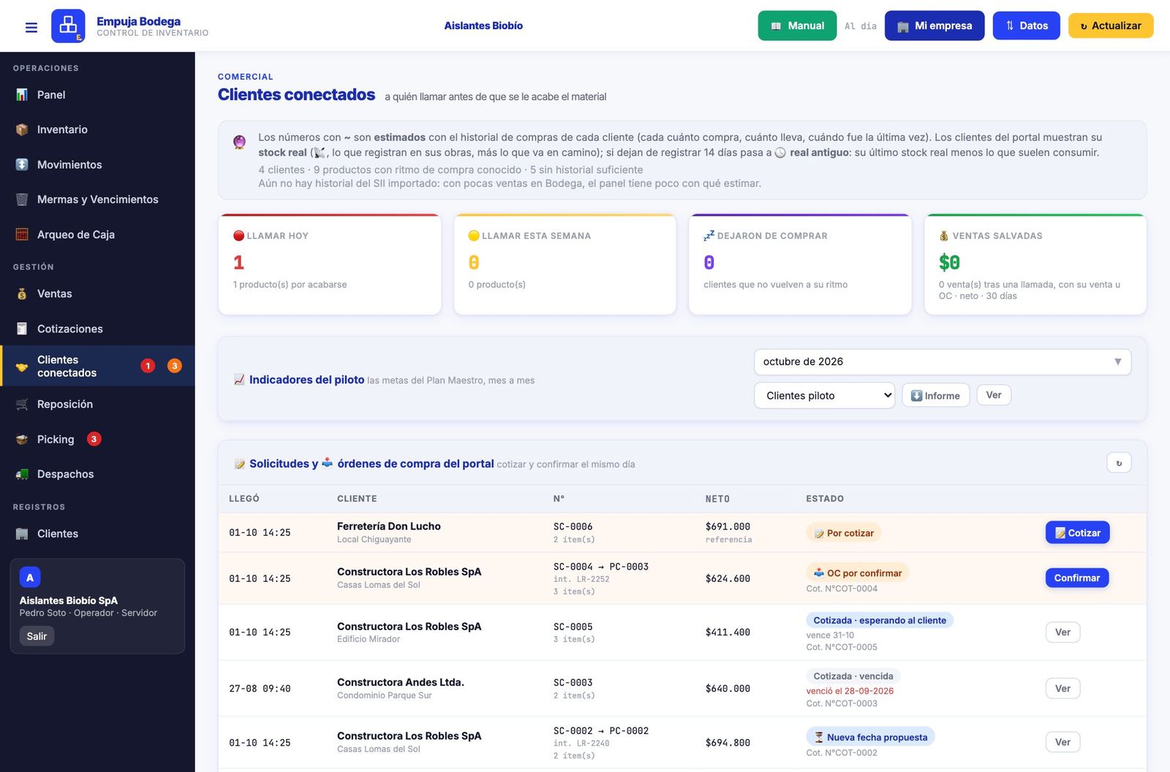The width and height of the screenshot is (1170, 772).
Task: Click the Ventas salvadas card
Action: coord(1035,265)
